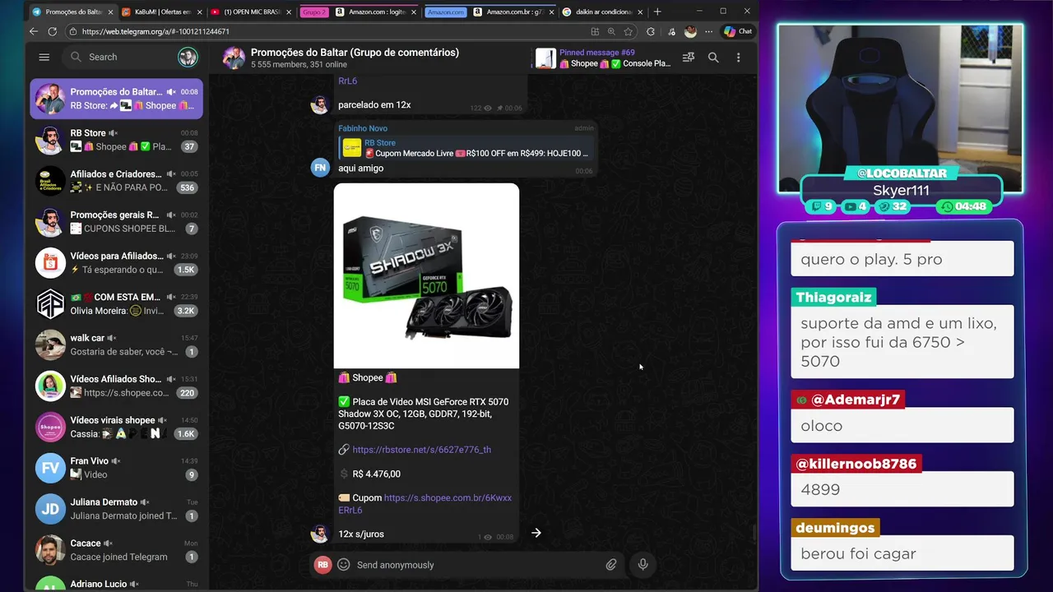This screenshot has height=592, width=1053.
Task: Open the Afiliados e Criadores chat
Action: tap(116, 181)
